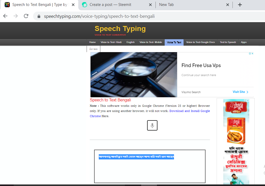The height and width of the screenshot is (186, 265).
Task: Open Voice to Text-Google Docs page
Action: pyautogui.click(x=200, y=42)
